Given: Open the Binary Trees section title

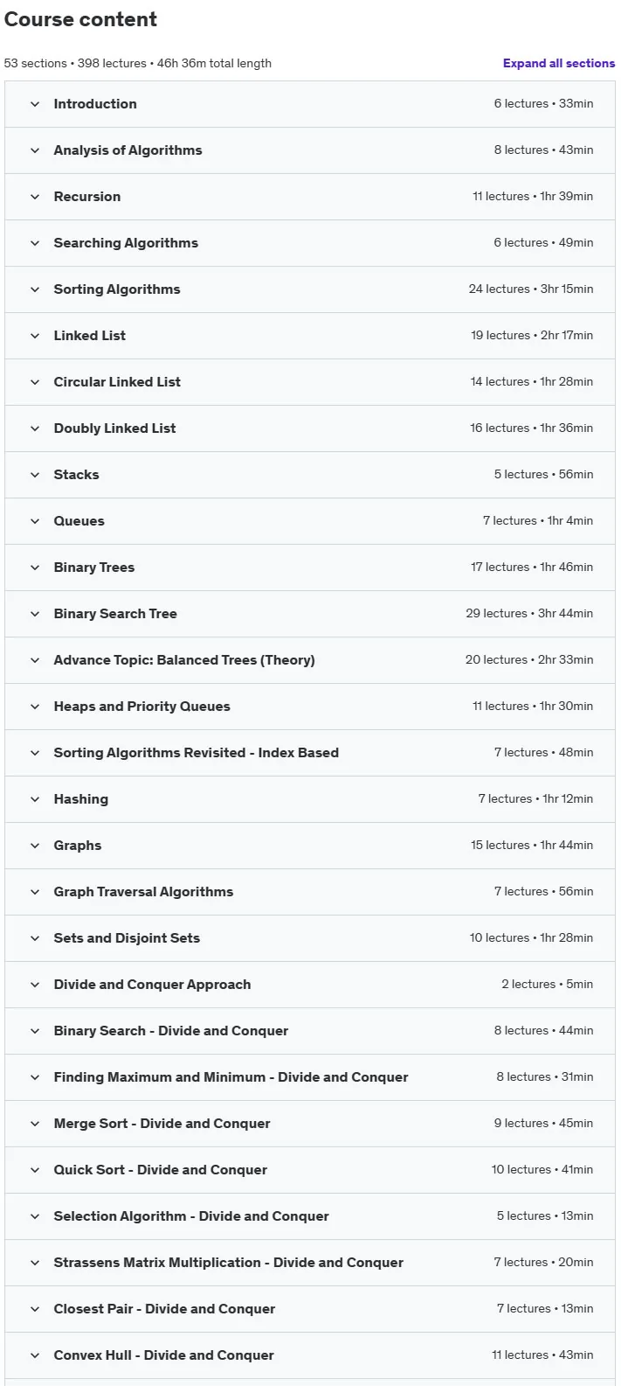Looking at the screenshot, I should pyautogui.click(x=94, y=568).
